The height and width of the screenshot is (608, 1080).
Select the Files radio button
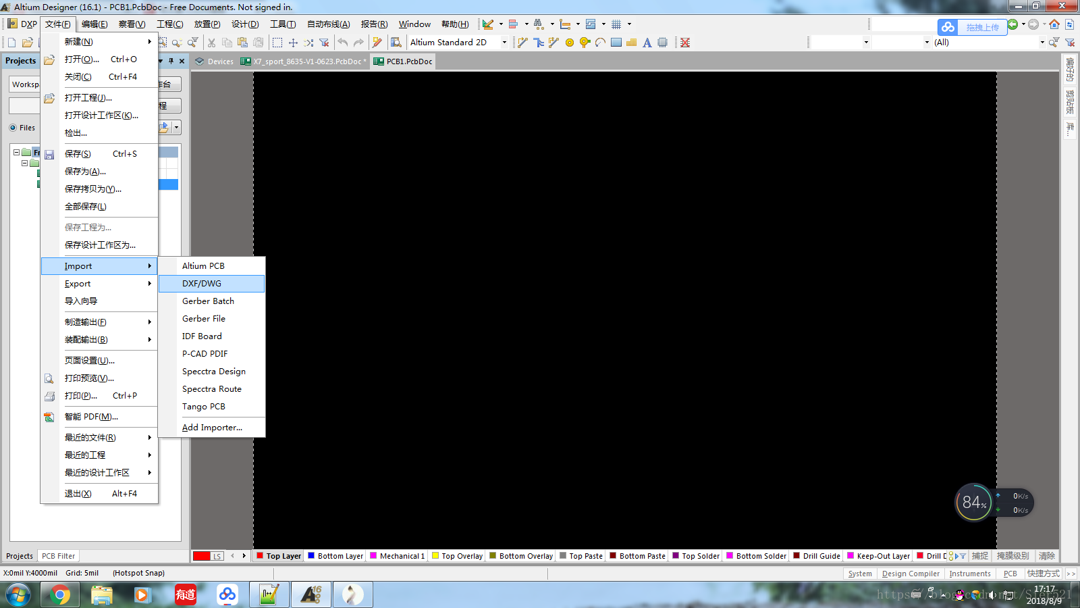click(13, 128)
